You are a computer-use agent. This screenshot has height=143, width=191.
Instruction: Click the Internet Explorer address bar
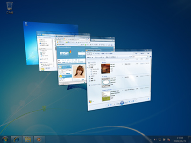(75, 39)
